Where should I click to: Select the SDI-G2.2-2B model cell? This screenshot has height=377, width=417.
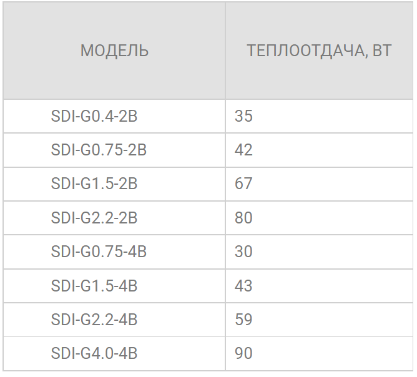pyautogui.click(x=94, y=218)
